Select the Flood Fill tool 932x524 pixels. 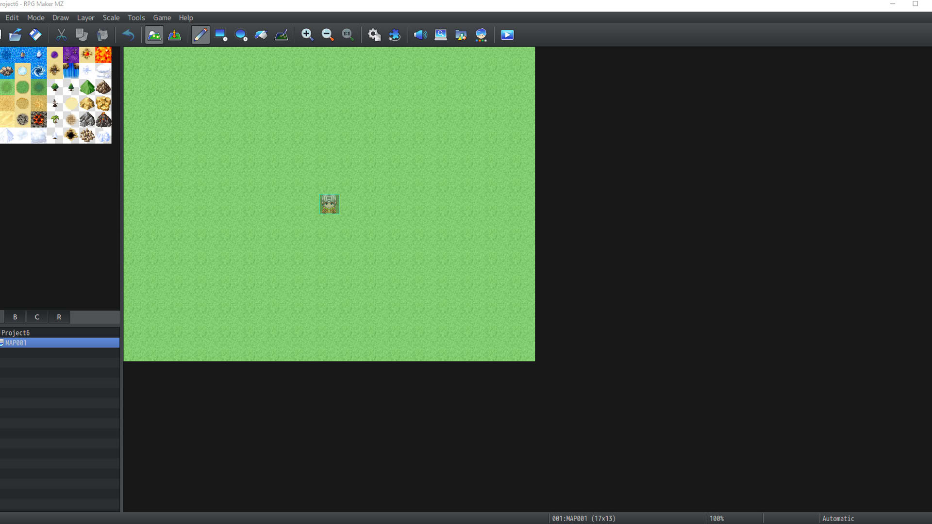pos(261,35)
